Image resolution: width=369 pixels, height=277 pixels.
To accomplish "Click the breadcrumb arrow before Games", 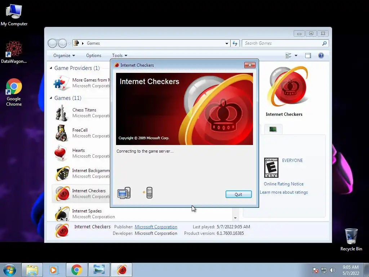I will tap(83, 43).
